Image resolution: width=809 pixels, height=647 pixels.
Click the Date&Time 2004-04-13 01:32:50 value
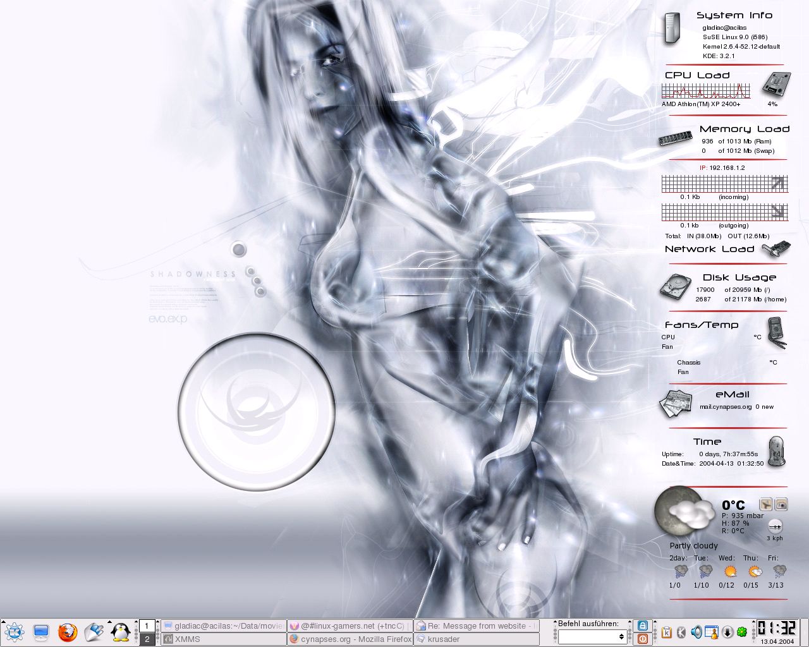pos(731,464)
